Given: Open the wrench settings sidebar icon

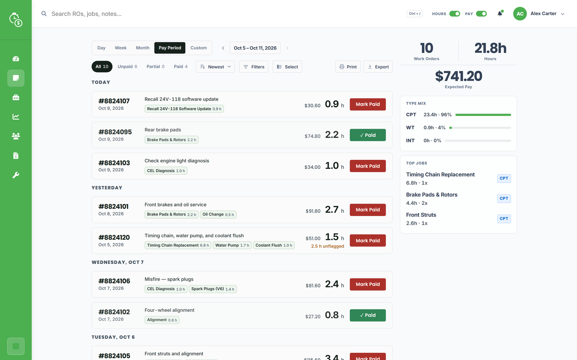Looking at the screenshot, I should click(16, 175).
